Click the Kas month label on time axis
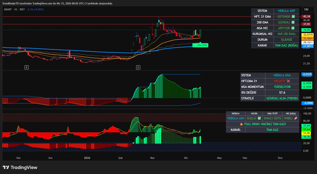Image resolution: width=317 pixels, height=174 pixels. [x=18, y=158]
